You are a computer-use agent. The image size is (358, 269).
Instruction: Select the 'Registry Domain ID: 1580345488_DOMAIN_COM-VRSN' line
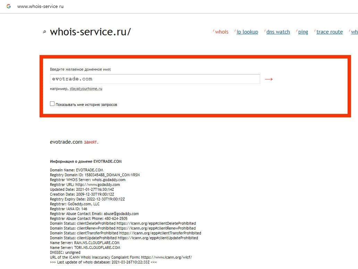[x=95, y=175]
